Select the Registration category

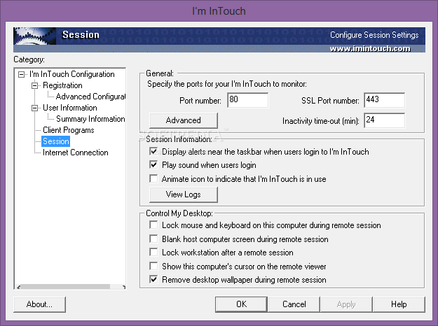click(62, 85)
